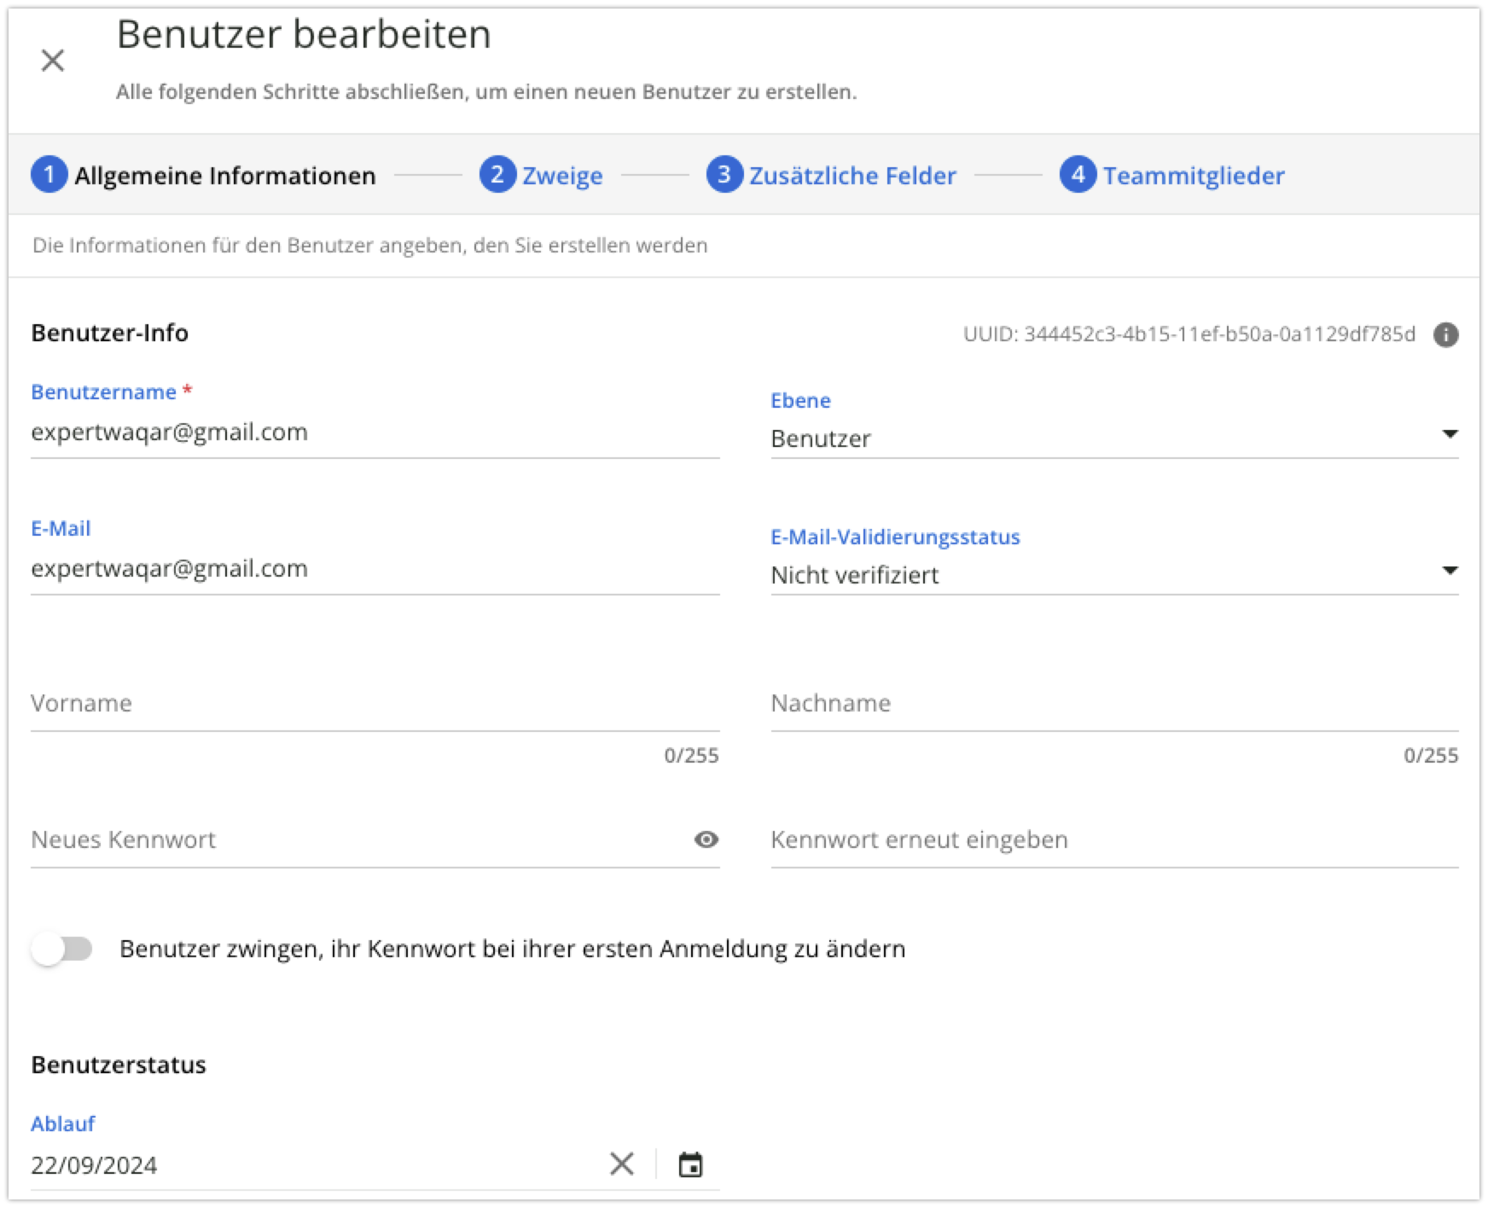Expand E-Mail-Validierungsstatus dropdown

click(1101, 575)
